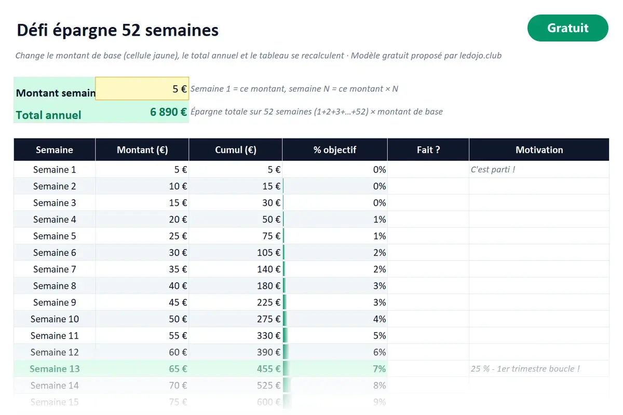Mark Semaine 13 done in Fait ? cell
Screen dimensions: 623x415
tap(428, 369)
